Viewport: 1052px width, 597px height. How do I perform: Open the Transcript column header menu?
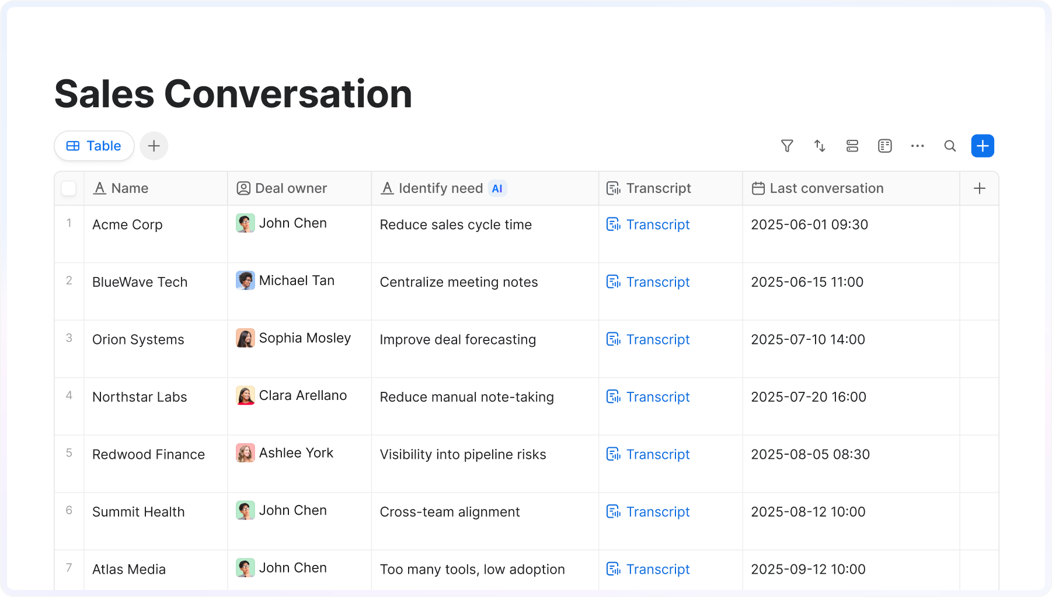(x=658, y=188)
